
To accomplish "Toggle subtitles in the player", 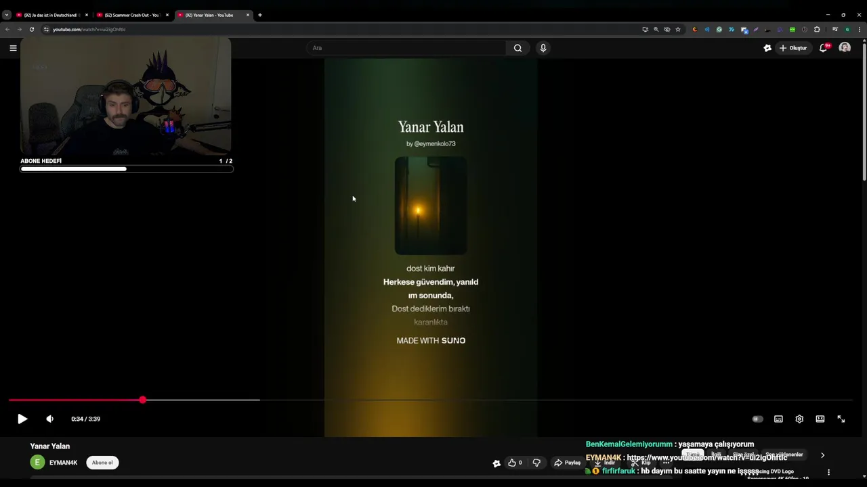I will [778, 419].
